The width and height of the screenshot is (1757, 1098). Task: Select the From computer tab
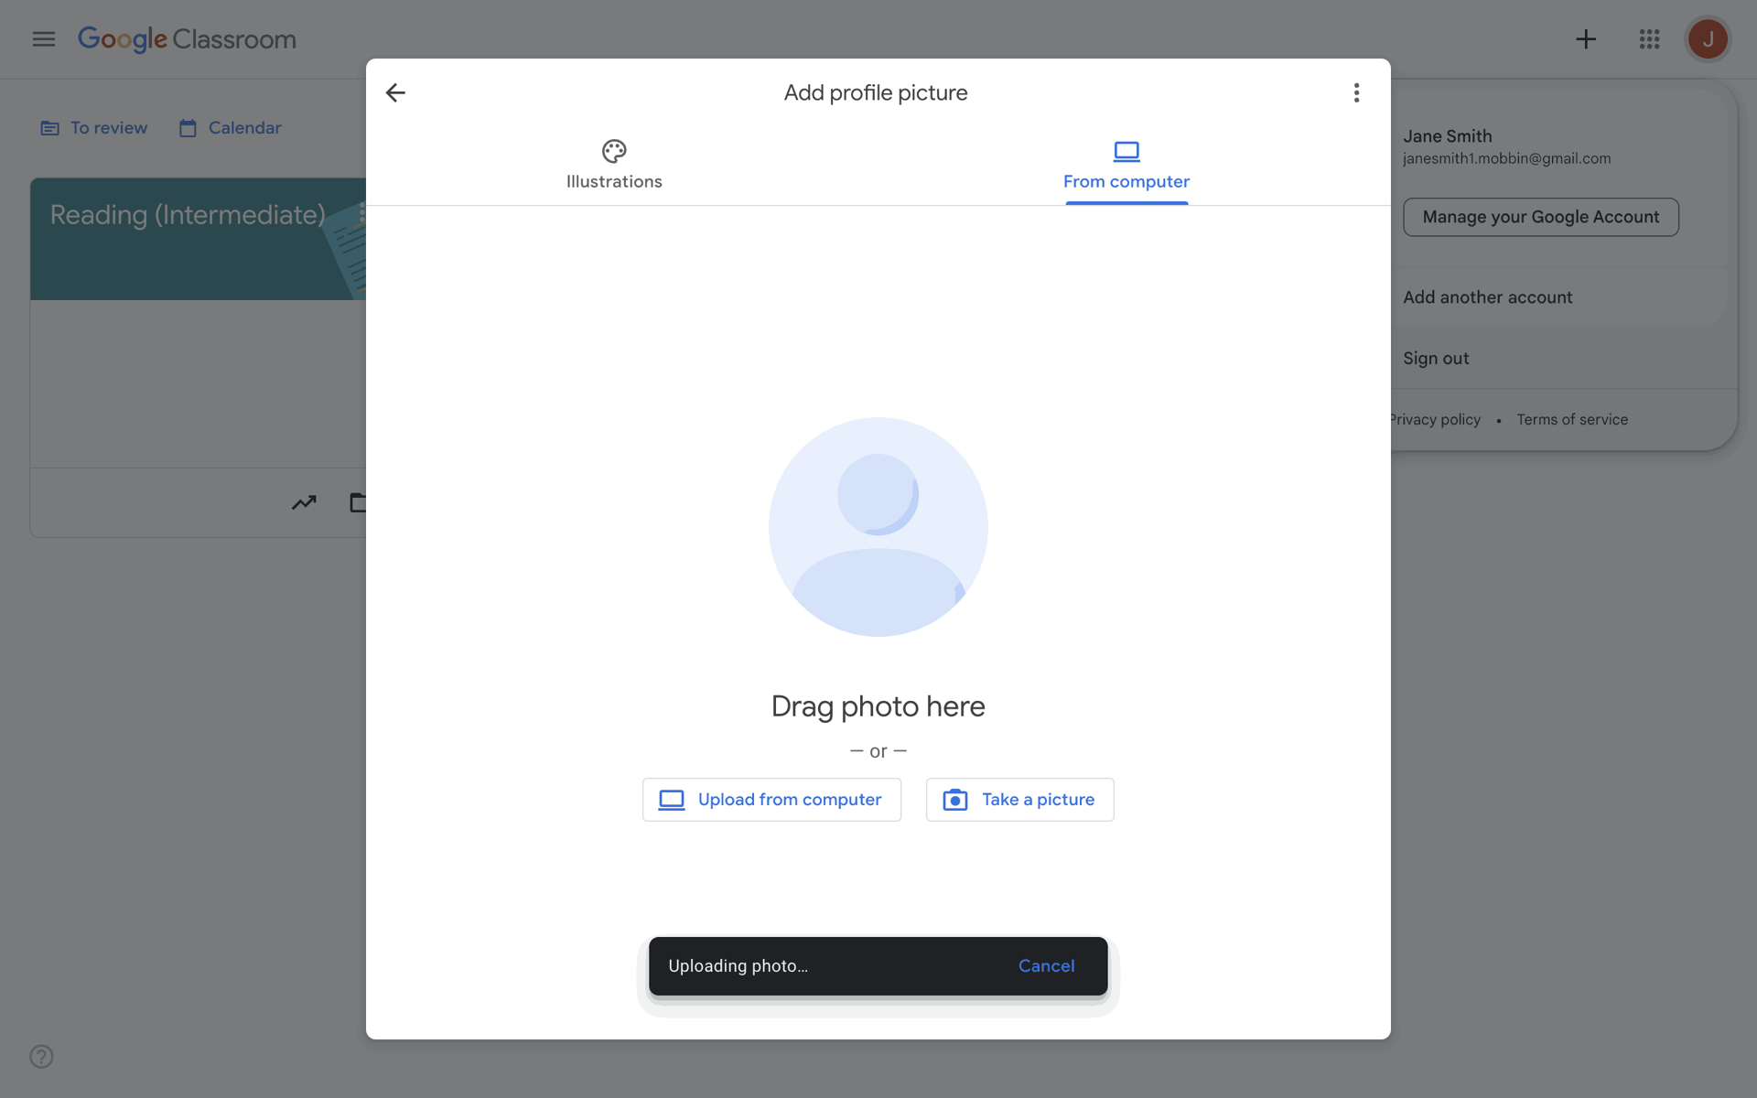1126,166
